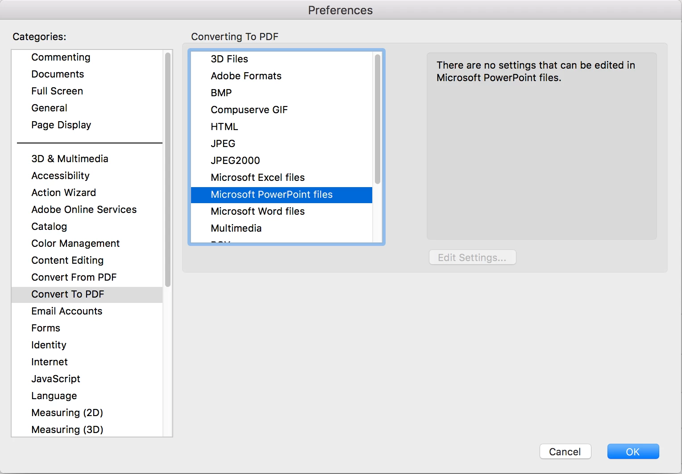Click the disabled Edit Settings button
This screenshot has width=682, height=474.
pos(472,257)
